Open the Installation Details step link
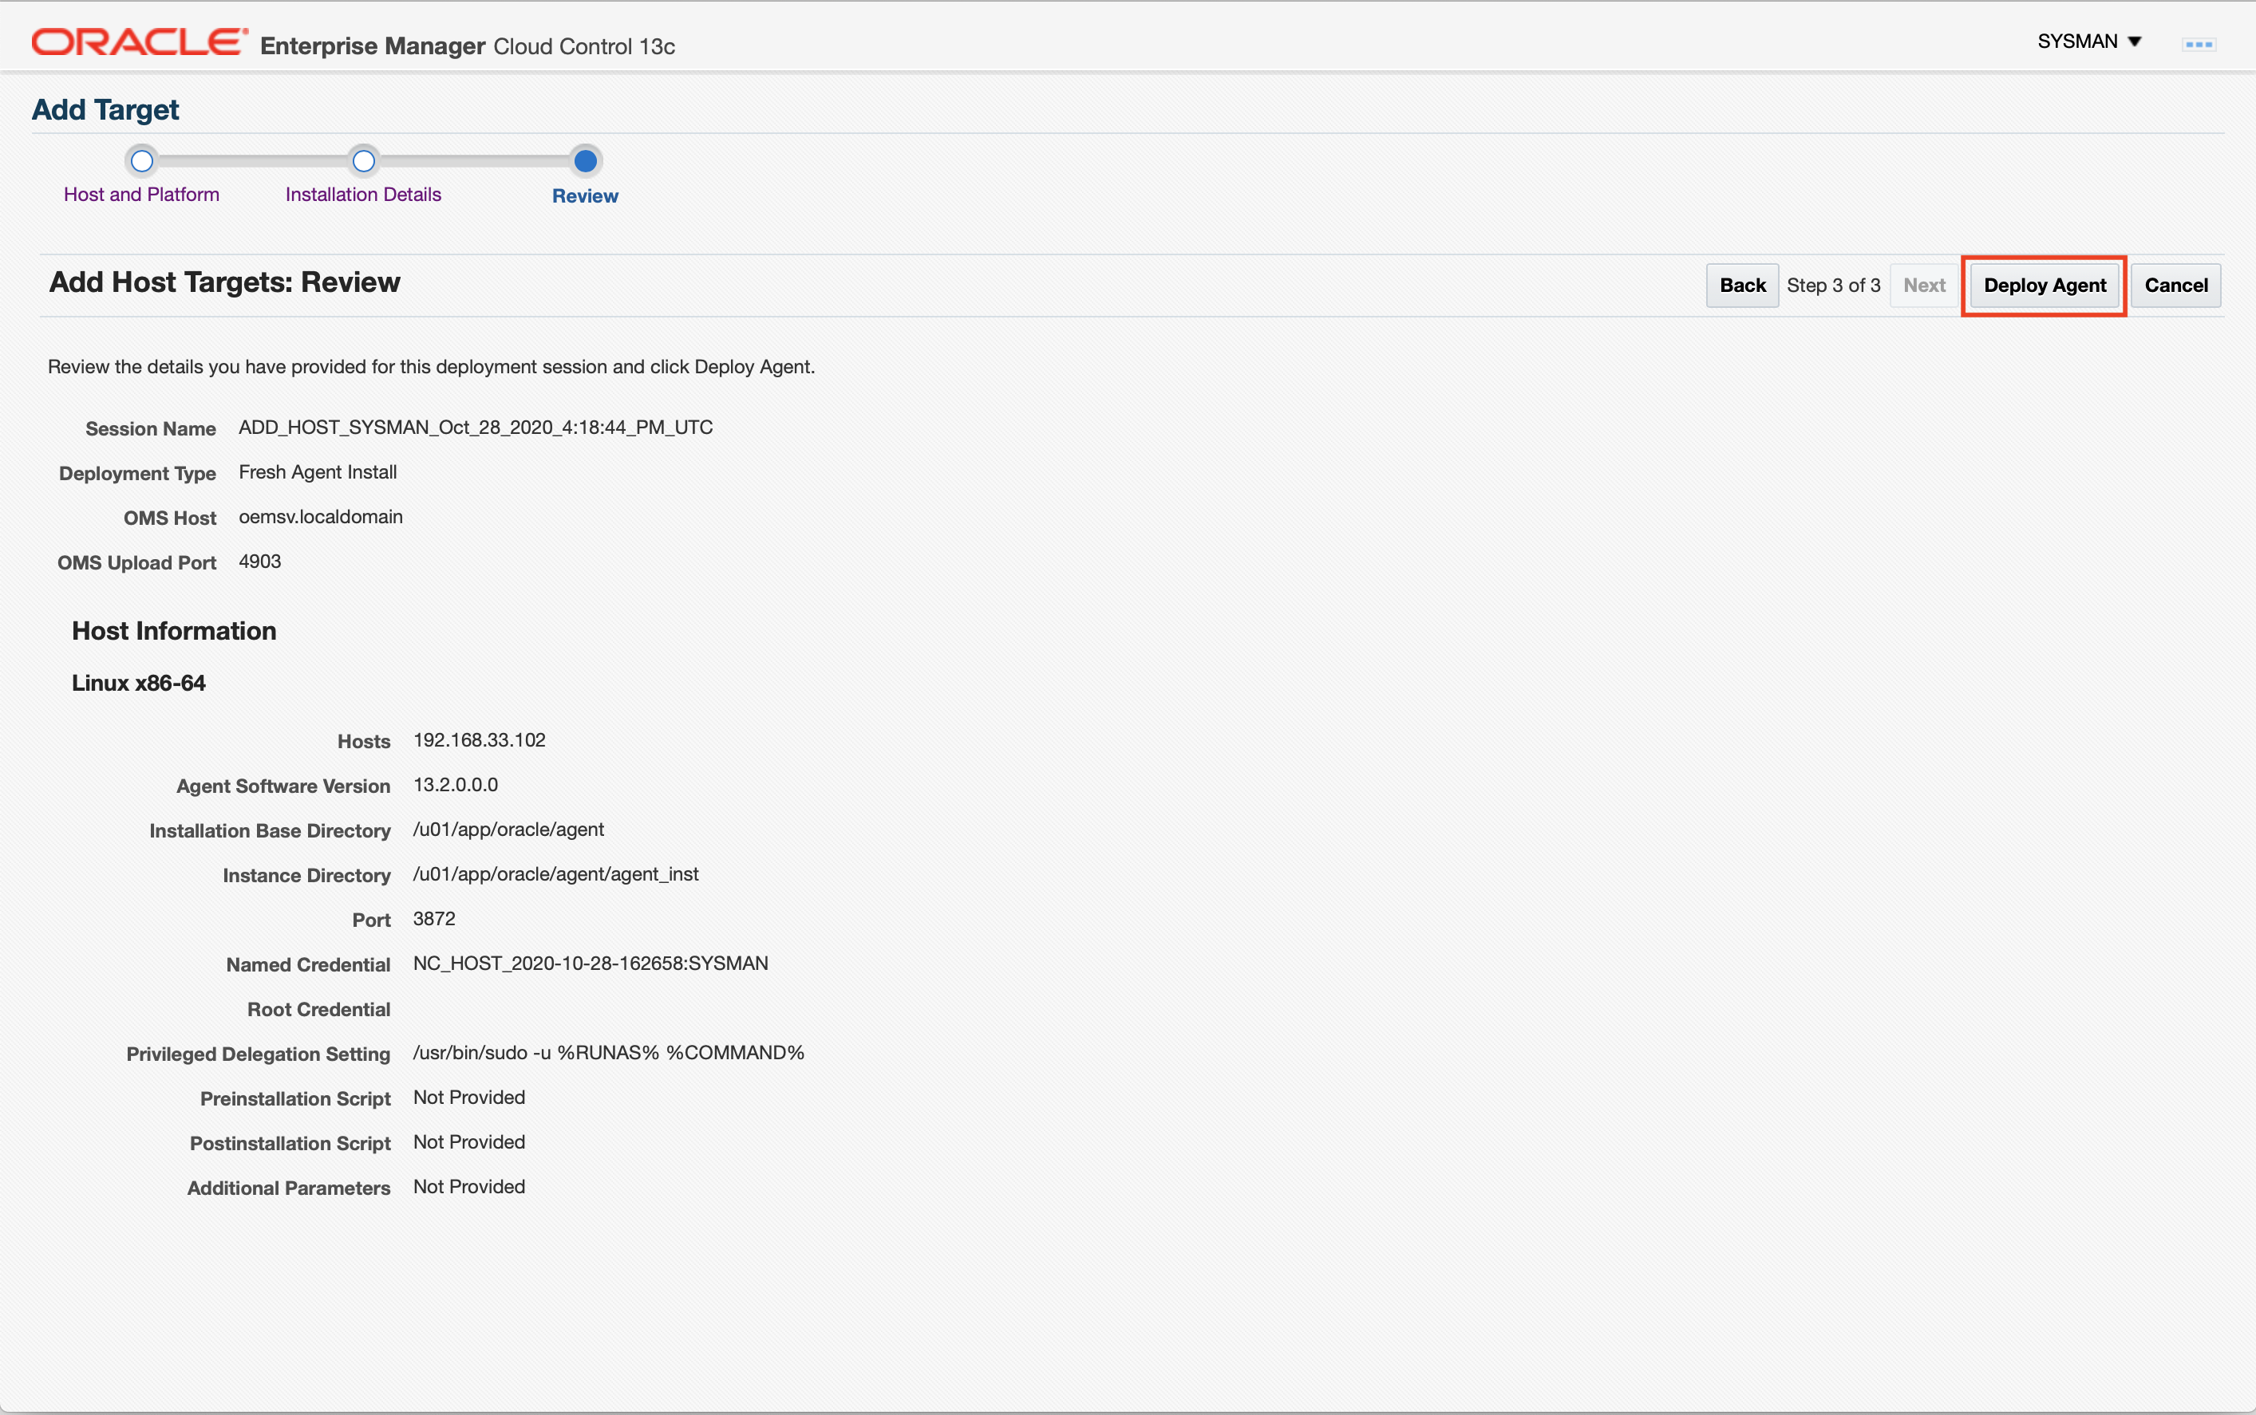The height and width of the screenshot is (1415, 2256). coord(363,195)
